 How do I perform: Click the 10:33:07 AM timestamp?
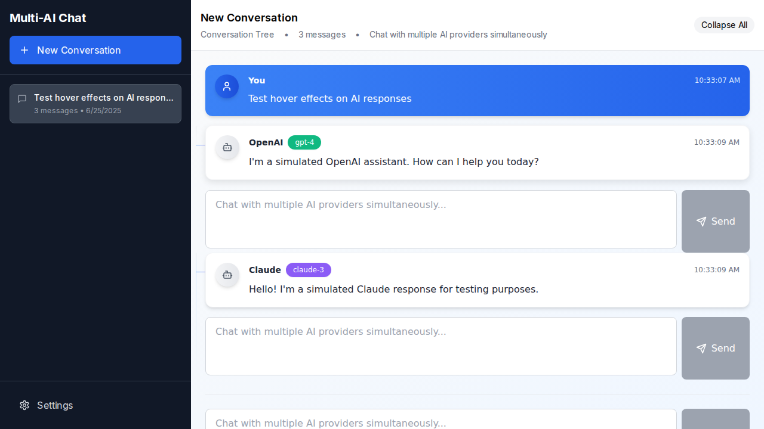[x=717, y=80]
